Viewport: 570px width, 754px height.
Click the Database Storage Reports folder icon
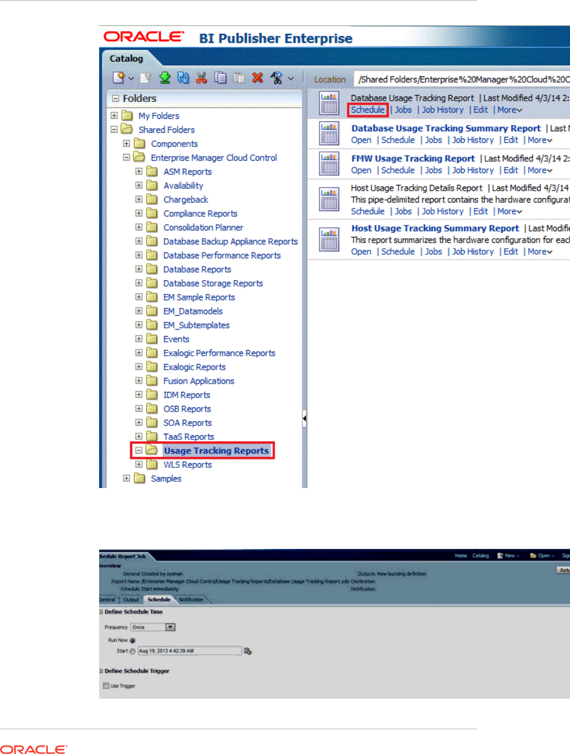(x=152, y=283)
